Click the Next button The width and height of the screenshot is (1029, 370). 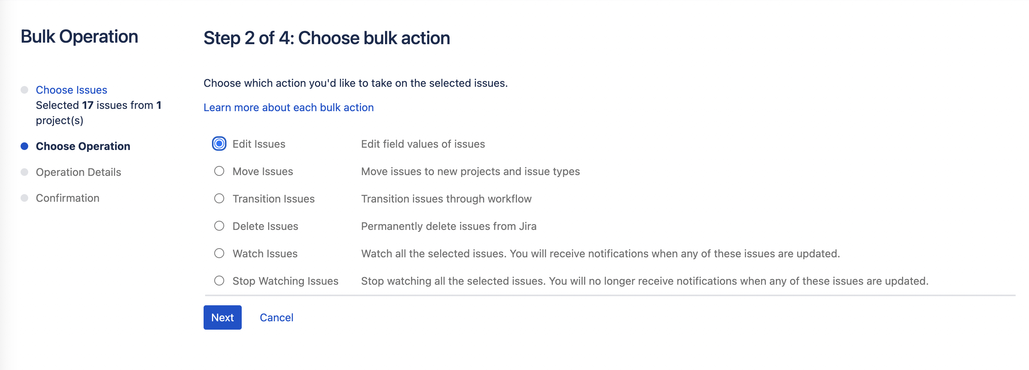[222, 317]
